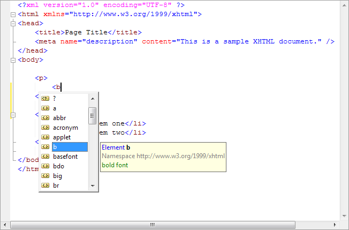
Task: Select 'b' in the autocomplete list
Action: (x=70, y=147)
